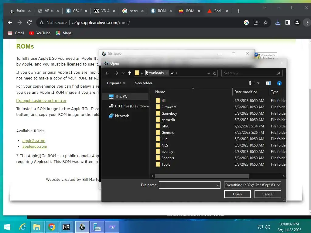Select This PC in navigation pane
The width and height of the screenshot is (311, 233).
click(x=125, y=96)
